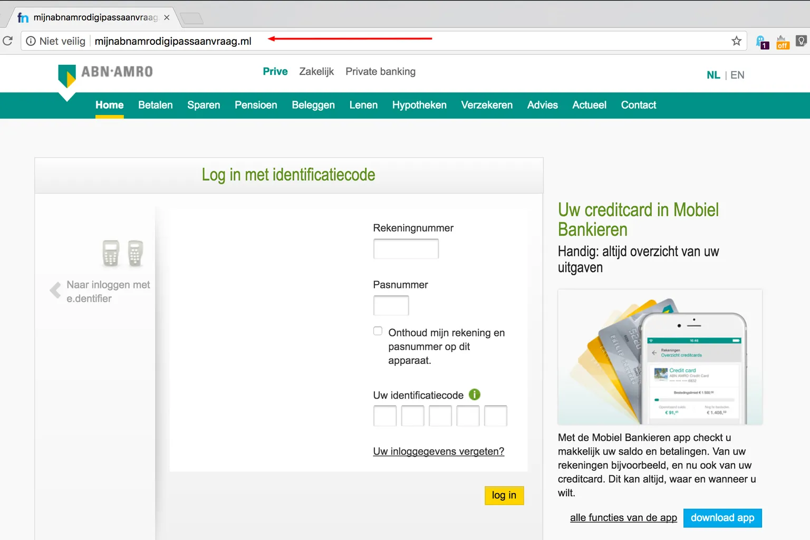810x540 pixels.
Task: Switch language to EN
Action: click(x=737, y=75)
